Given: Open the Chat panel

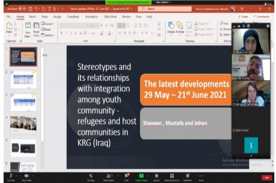Looking at the screenshot, I should point(127,176).
